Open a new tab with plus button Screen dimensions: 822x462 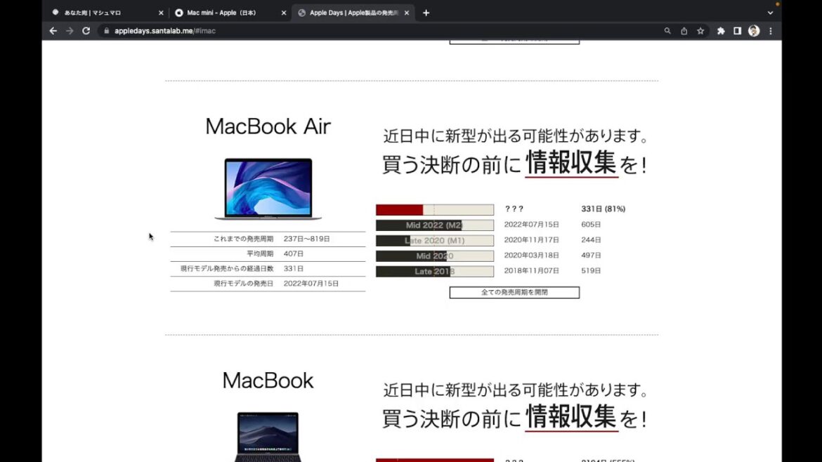pos(426,13)
